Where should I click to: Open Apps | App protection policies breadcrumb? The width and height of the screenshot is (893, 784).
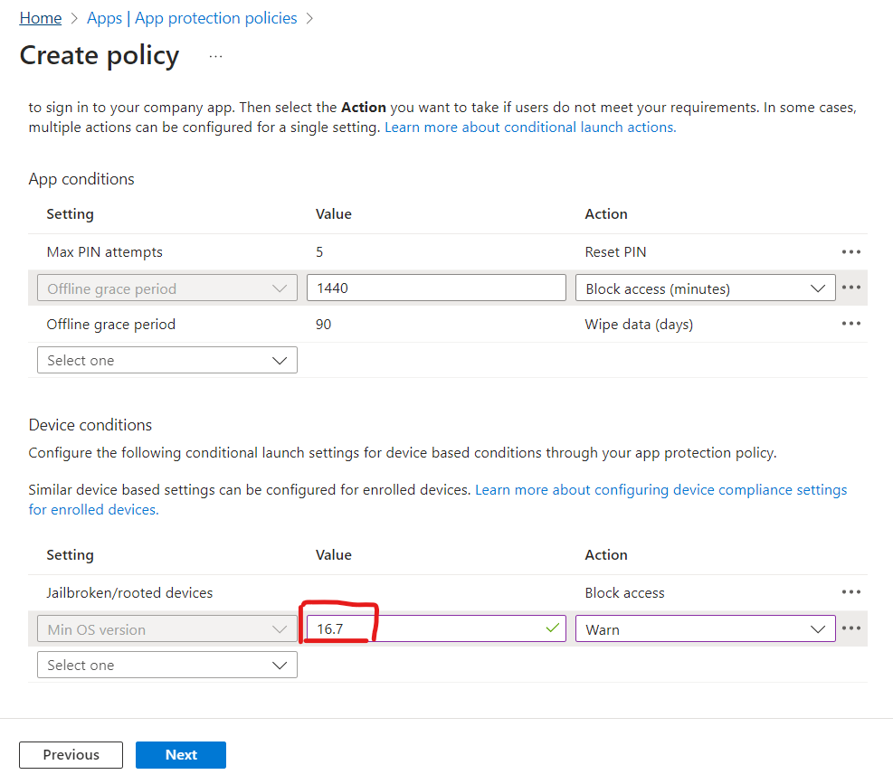pos(191,17)
